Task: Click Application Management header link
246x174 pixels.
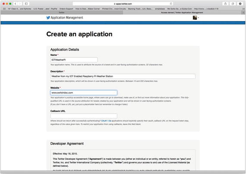Action: pyautogui.click(x=67, y=18)
